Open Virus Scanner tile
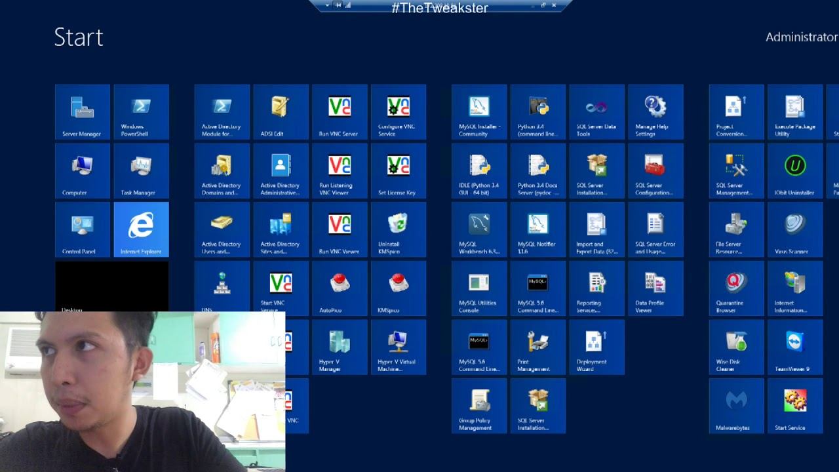 (795, 229)
